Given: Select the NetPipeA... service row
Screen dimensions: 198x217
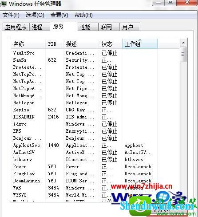Looking at the screenshot, I should [95, 88].
